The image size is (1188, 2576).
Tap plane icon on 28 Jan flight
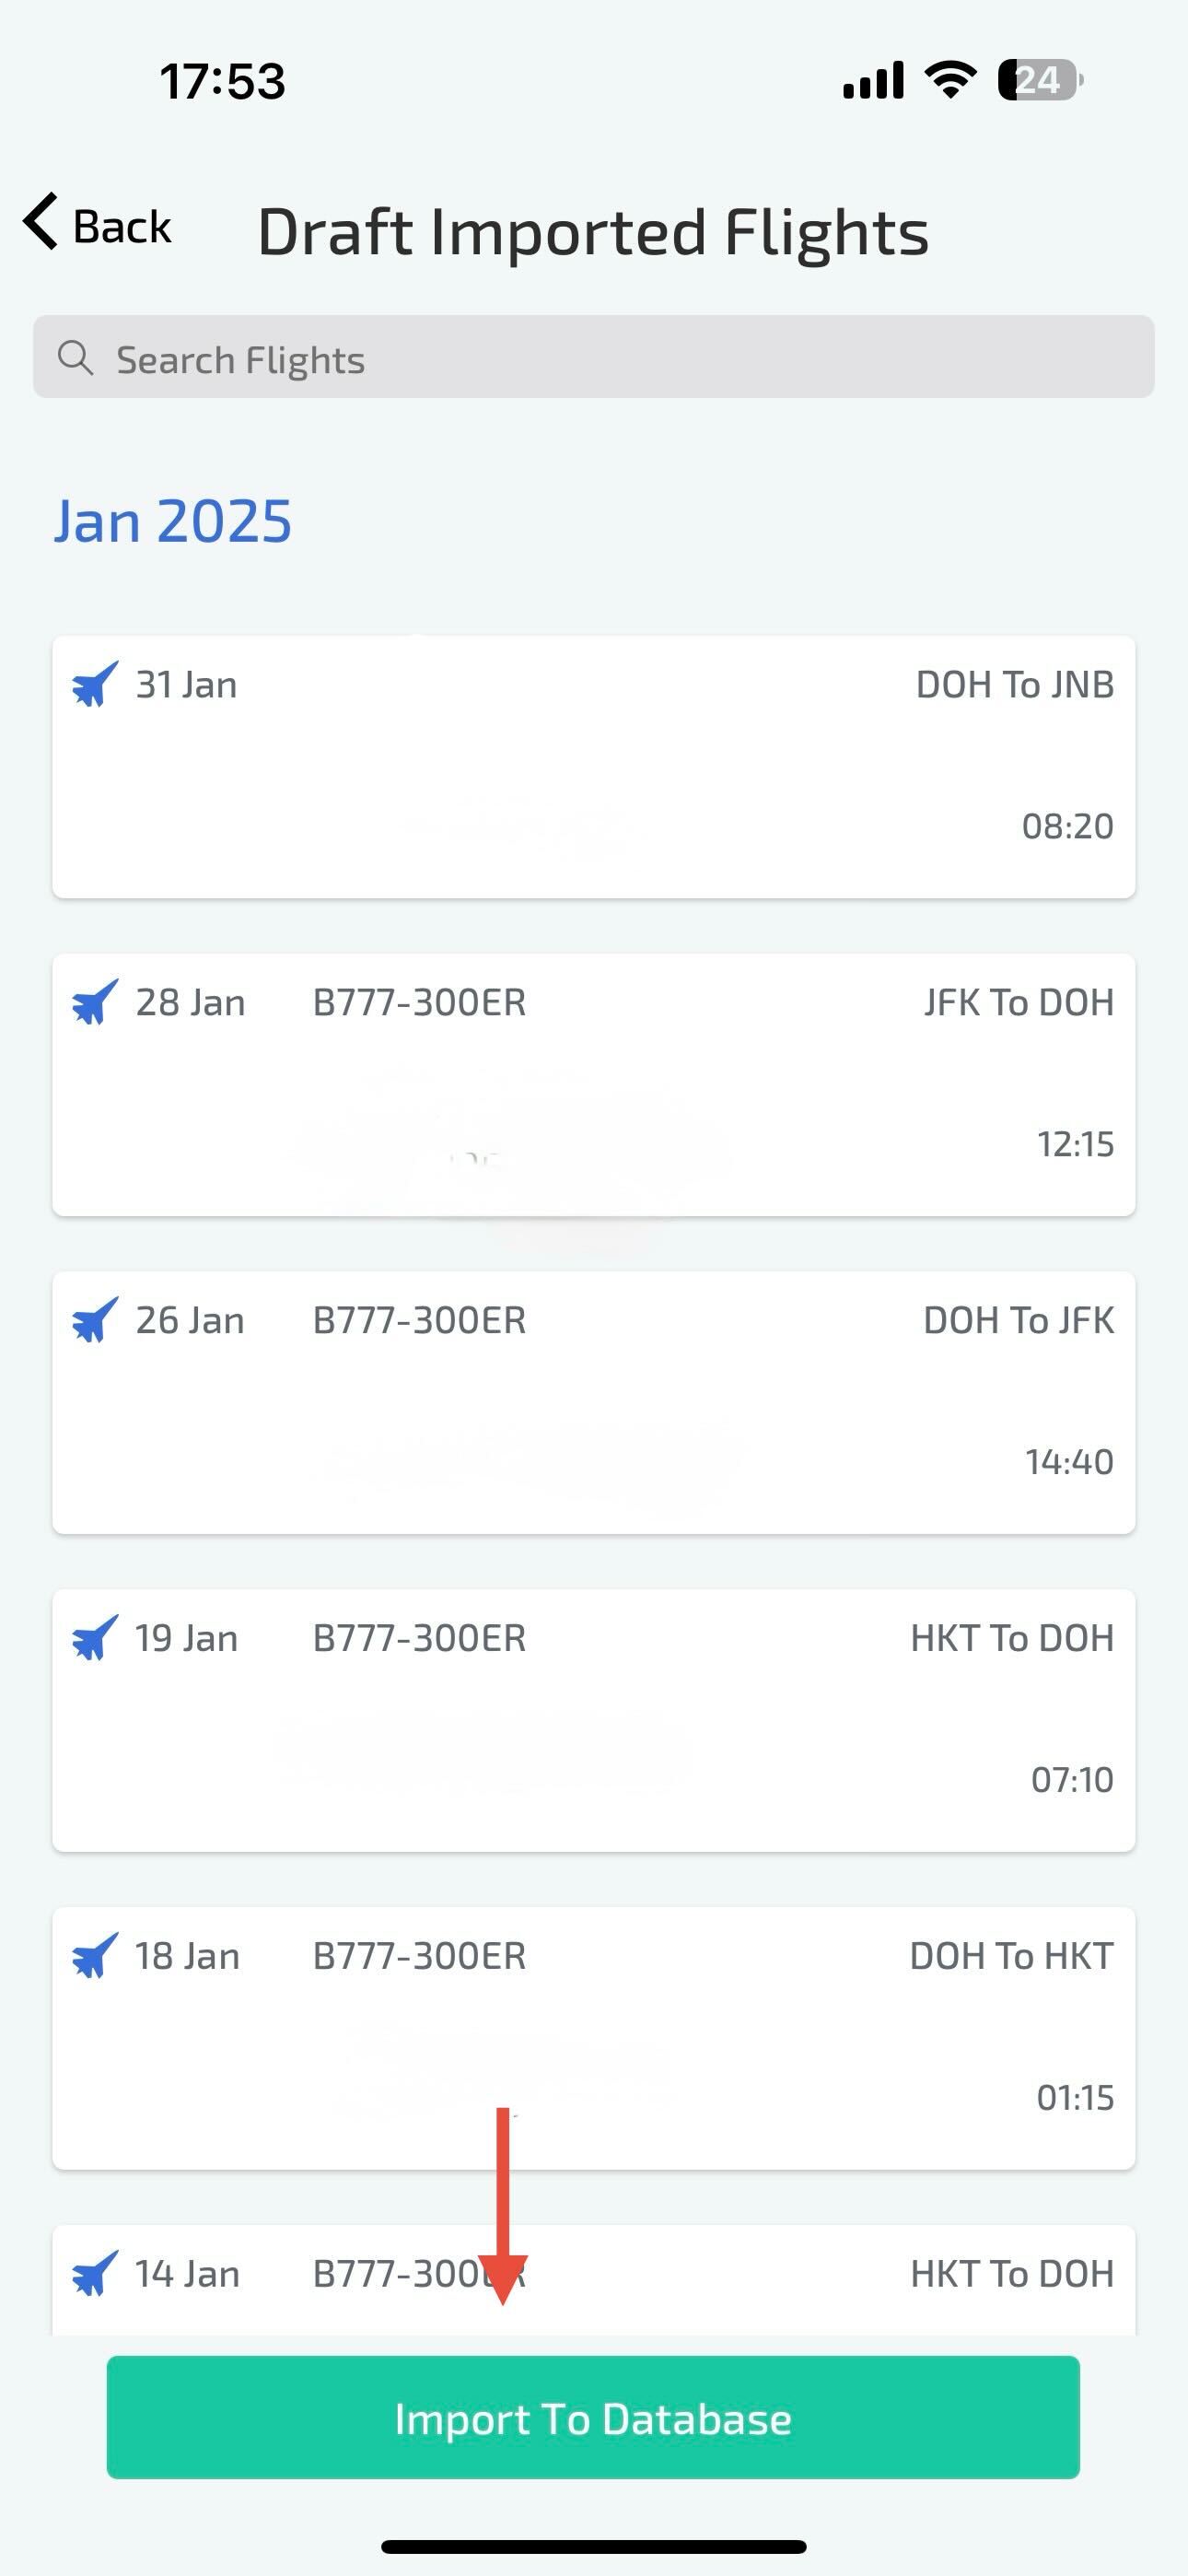pos(95,1002)
